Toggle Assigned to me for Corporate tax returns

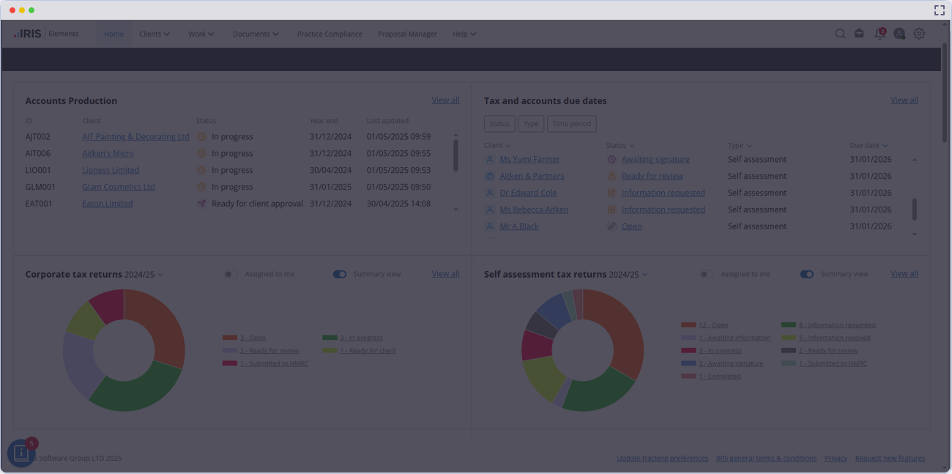coord(231,274)
